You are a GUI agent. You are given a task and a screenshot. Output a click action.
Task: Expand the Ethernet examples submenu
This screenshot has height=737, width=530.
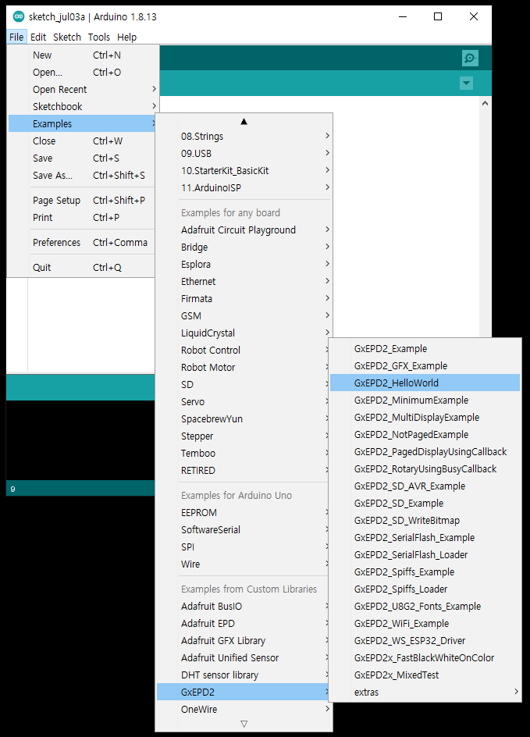coord(244,282)
